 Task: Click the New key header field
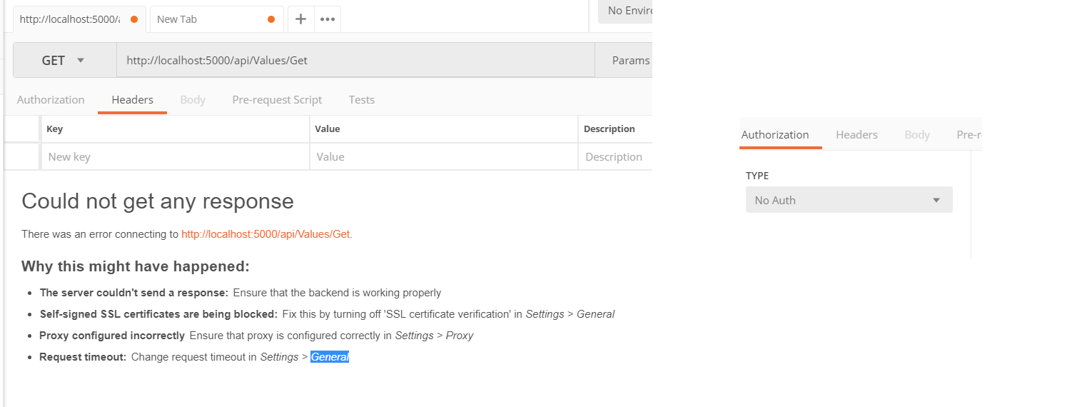pyautogui.click(x=175, y=157)
